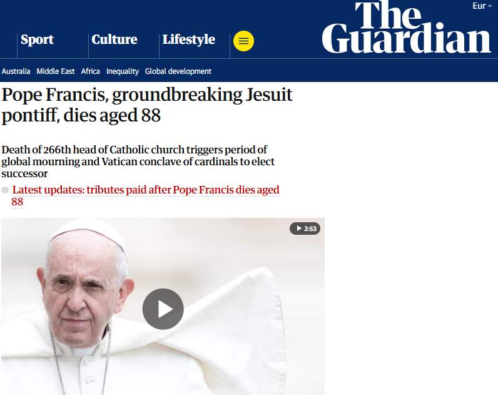The width and height of the screenshot is (498, 395).
Task: Open the Global development subsection link
Action: 178,71
